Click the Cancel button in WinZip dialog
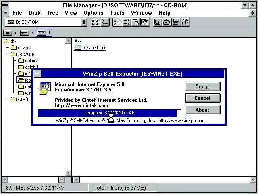The width and height of the screenshot is (258, 194). (x=202, y=98)
